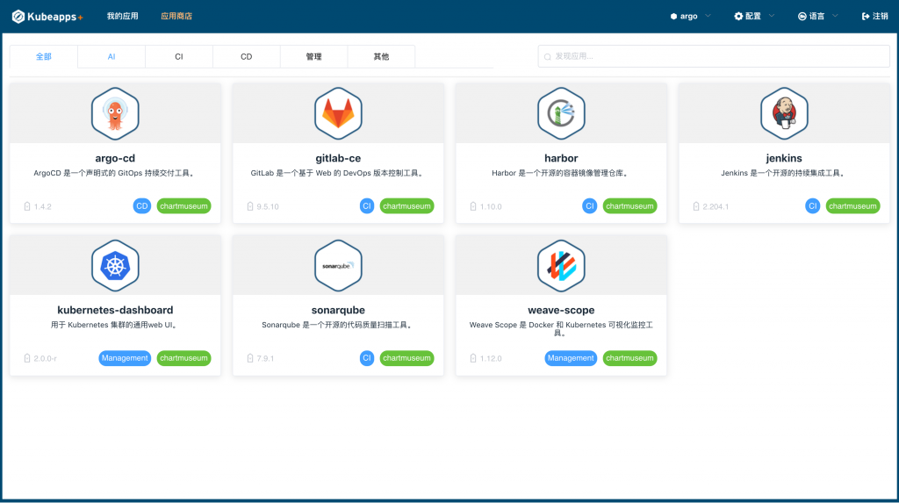Click the Weave Scope 可视化监控 description
Screen dimensions: 899x503
(x=561, y=328)
